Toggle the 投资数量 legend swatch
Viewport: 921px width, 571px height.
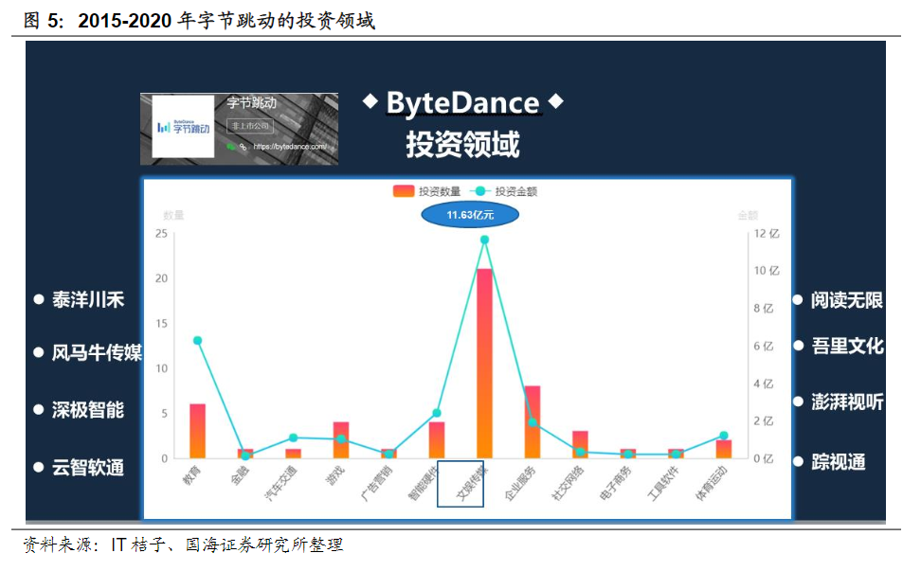[404, 191]
